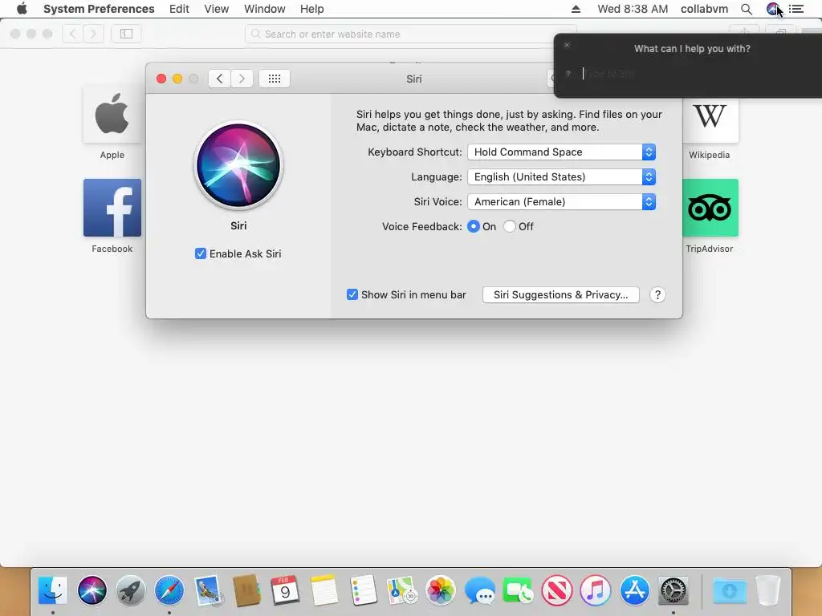This screenshot has width=822, height=616.
Task: Click the Safari address search field
Action: coord(411,34)
